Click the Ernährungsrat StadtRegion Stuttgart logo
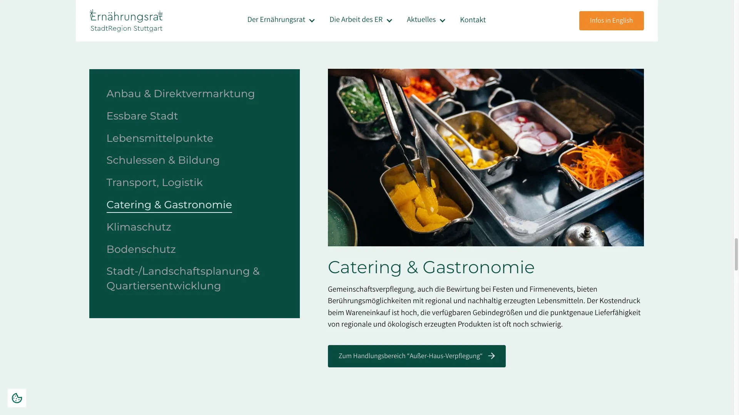The width and height of the screenshot is (739, 415). 126,21
